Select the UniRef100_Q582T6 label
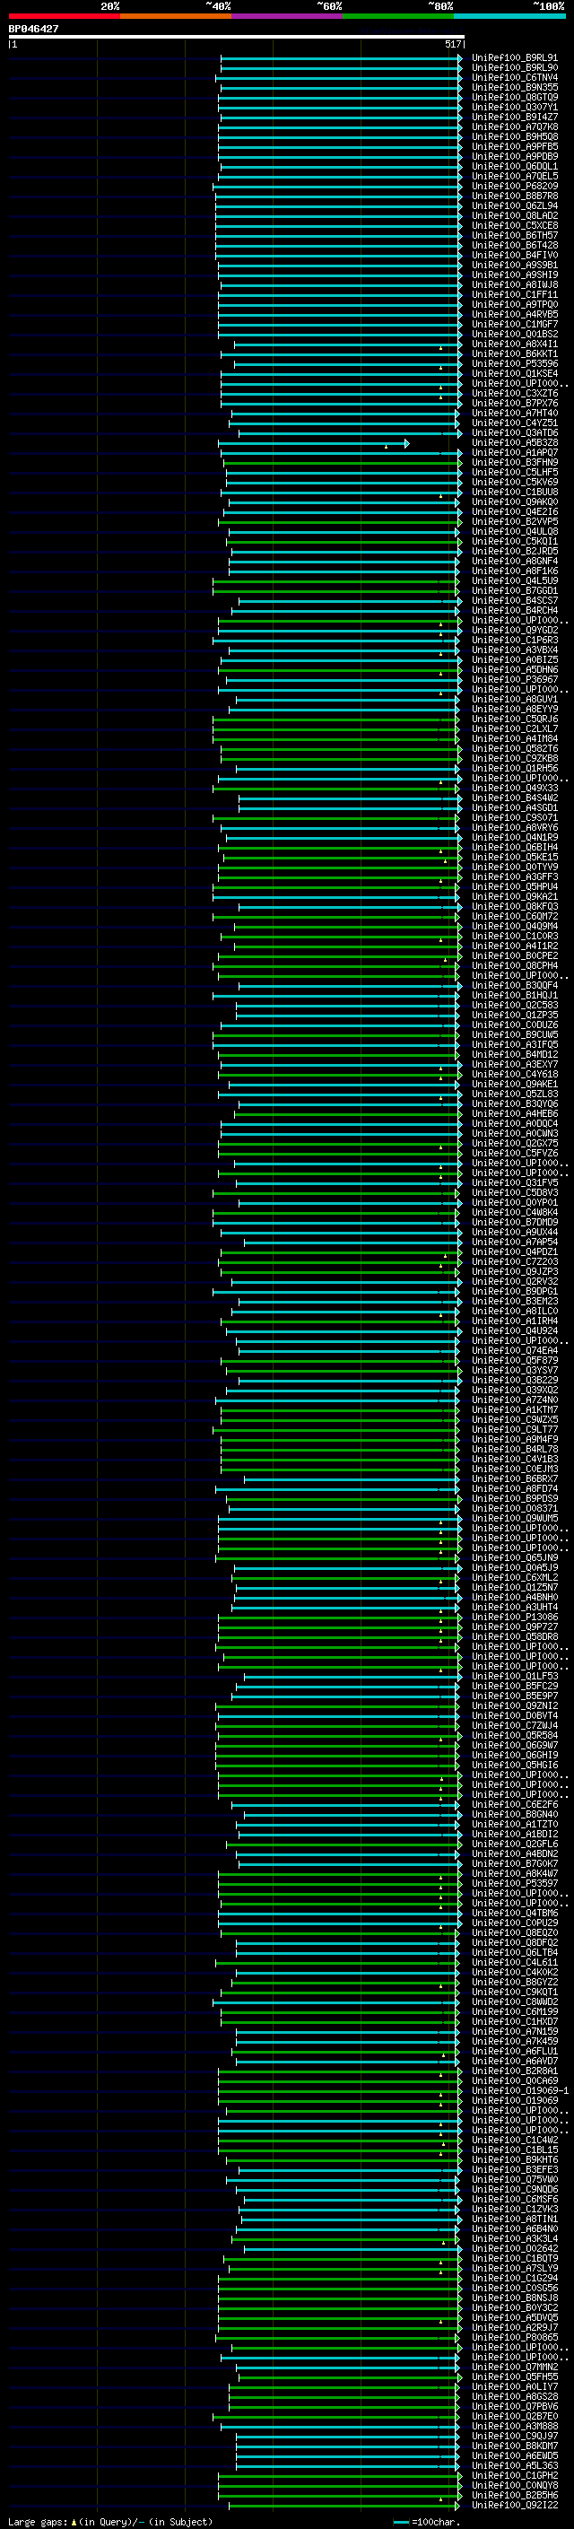The height and width of the screenshot is (2529, 574). click(x=514, y=749)
